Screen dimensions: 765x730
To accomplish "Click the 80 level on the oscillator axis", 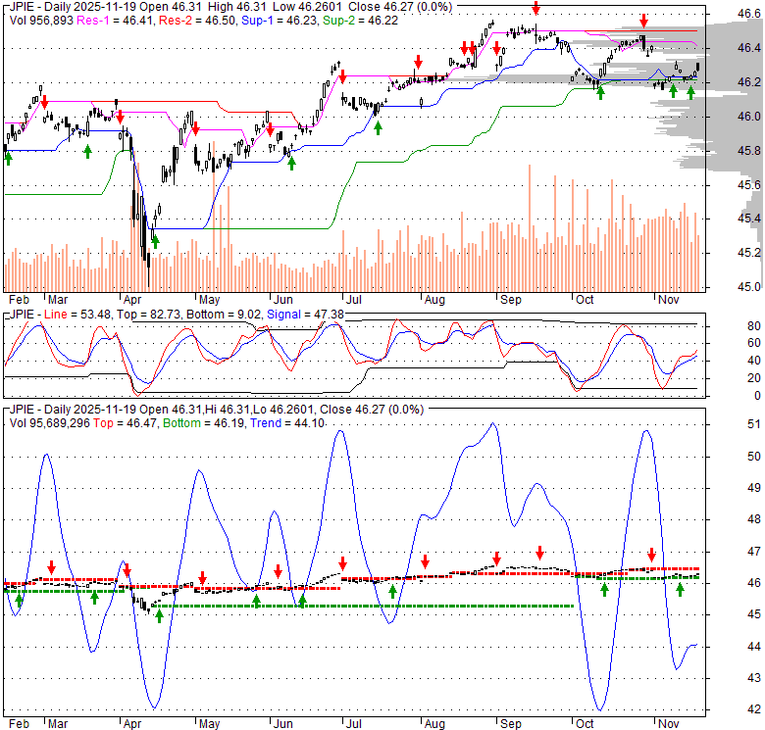I will coord(754,326).
